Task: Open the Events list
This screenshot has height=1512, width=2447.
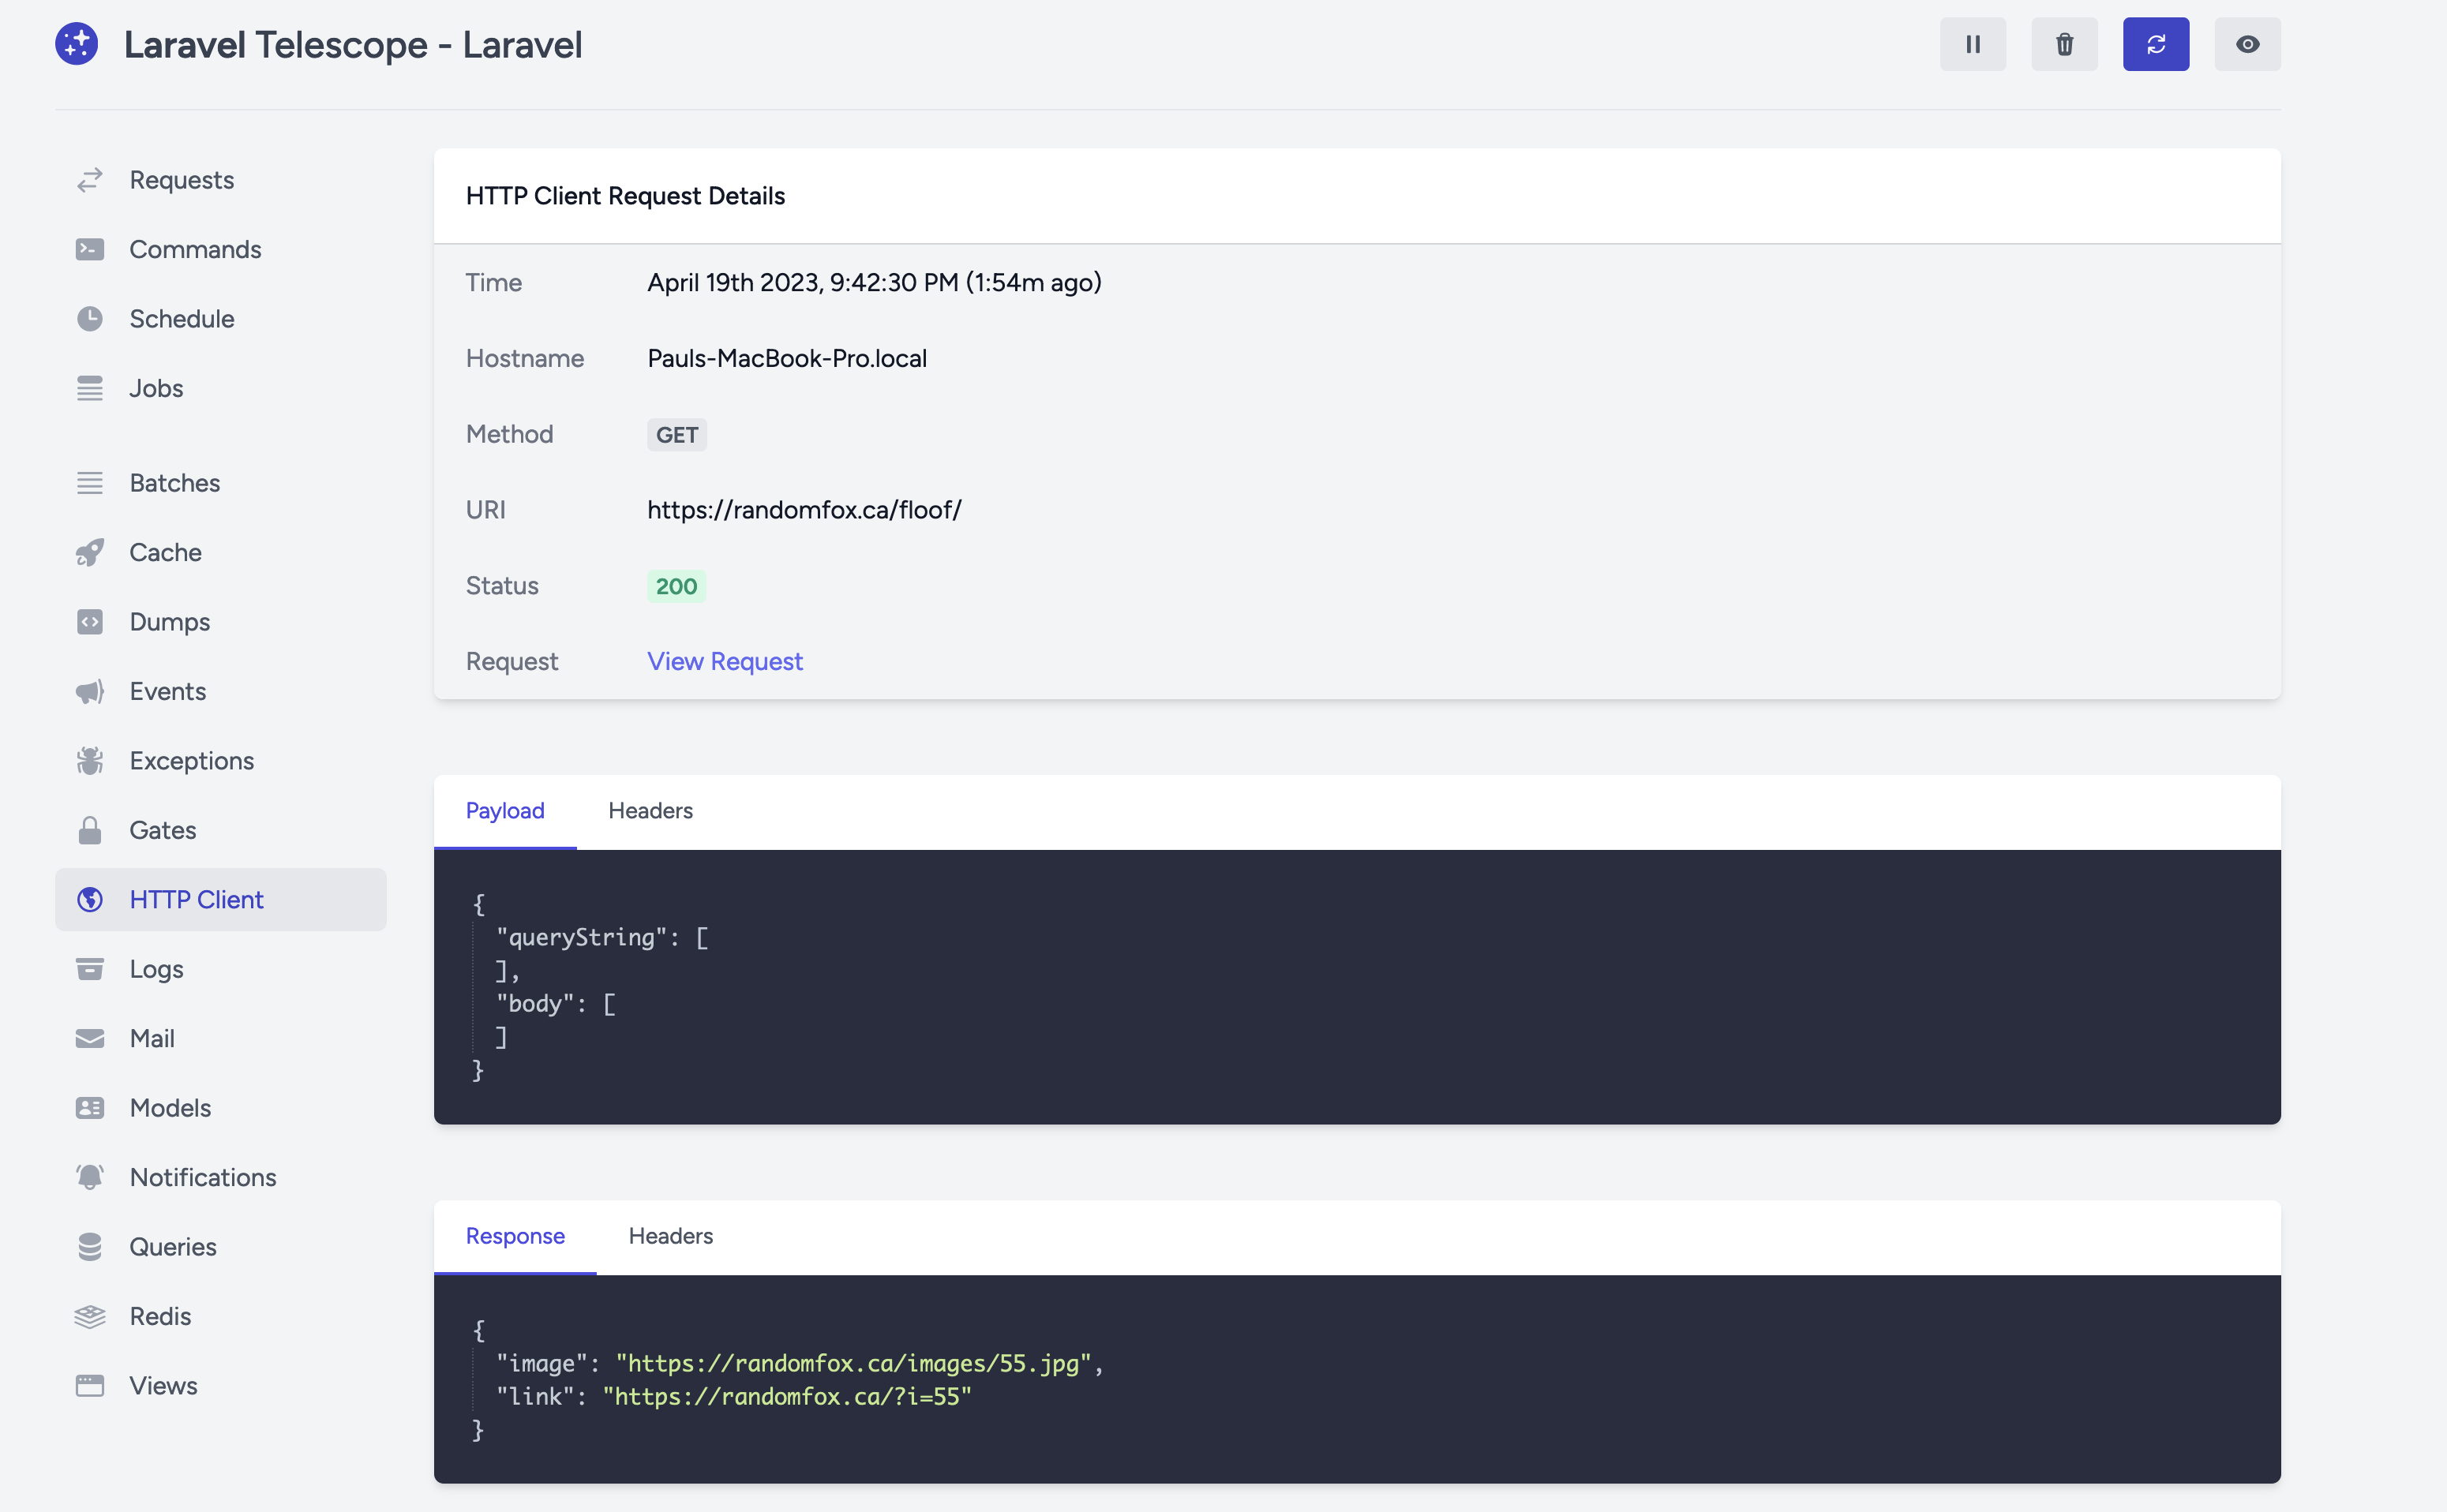Action: [221, 691]
